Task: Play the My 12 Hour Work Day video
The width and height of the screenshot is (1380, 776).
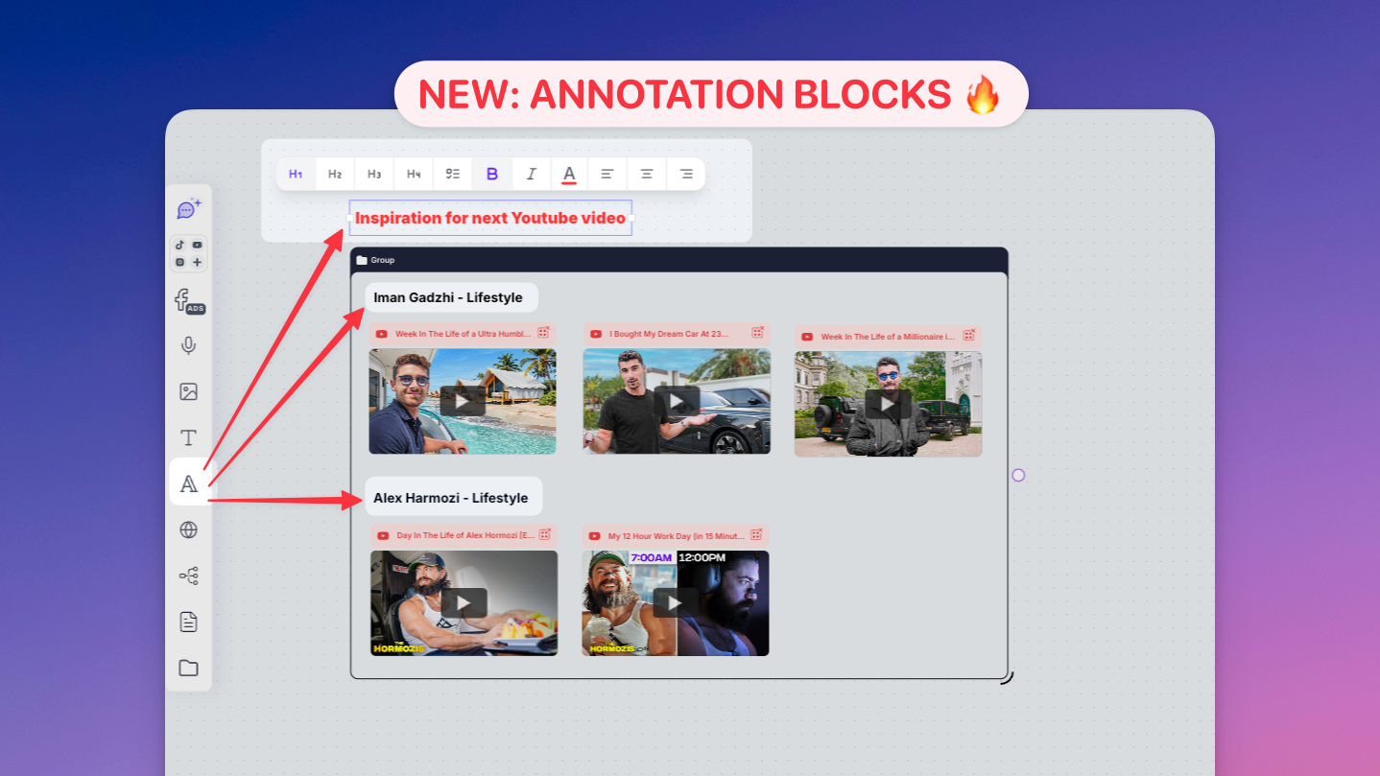Action: click(675, 602)
